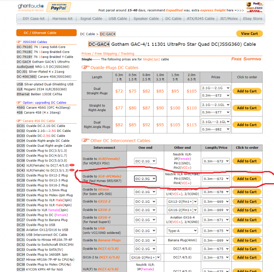Open the 0.3m---$82 length dropdown

[x=215, y=129]
